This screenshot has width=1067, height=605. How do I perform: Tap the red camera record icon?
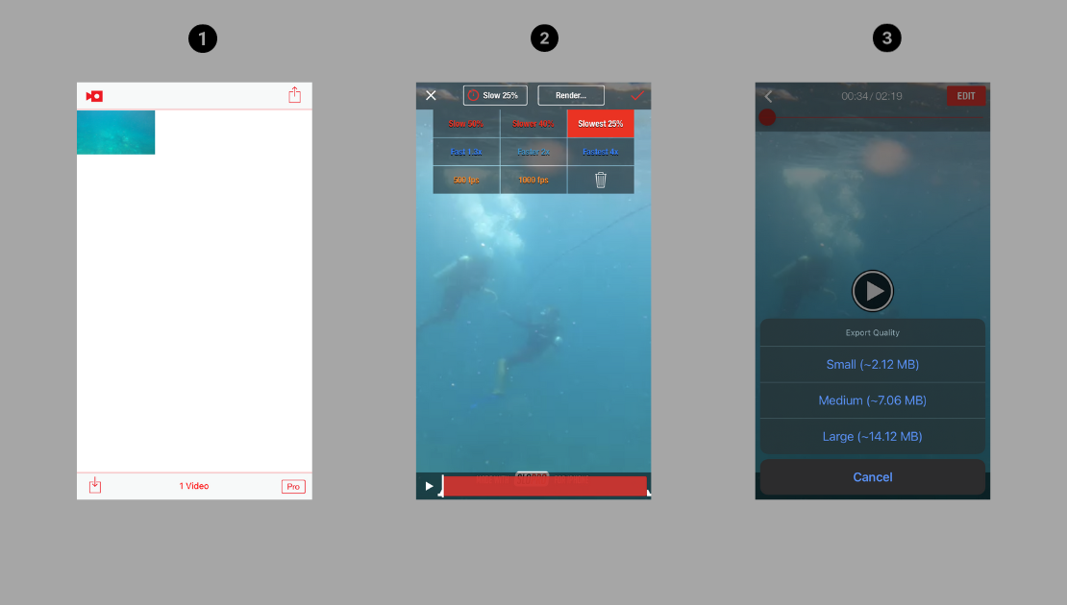(94, 97)
